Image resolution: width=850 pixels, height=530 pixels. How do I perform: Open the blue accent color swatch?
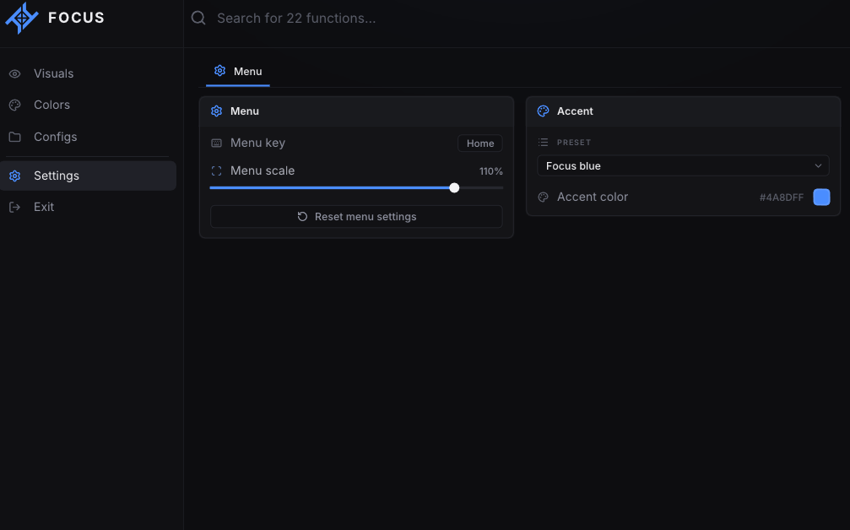(x=821, y=197)
